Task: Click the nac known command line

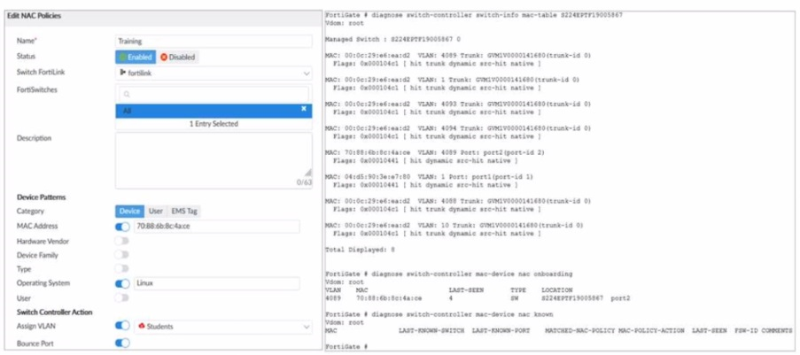Action: pyautogui.click(x=439, y=314)
